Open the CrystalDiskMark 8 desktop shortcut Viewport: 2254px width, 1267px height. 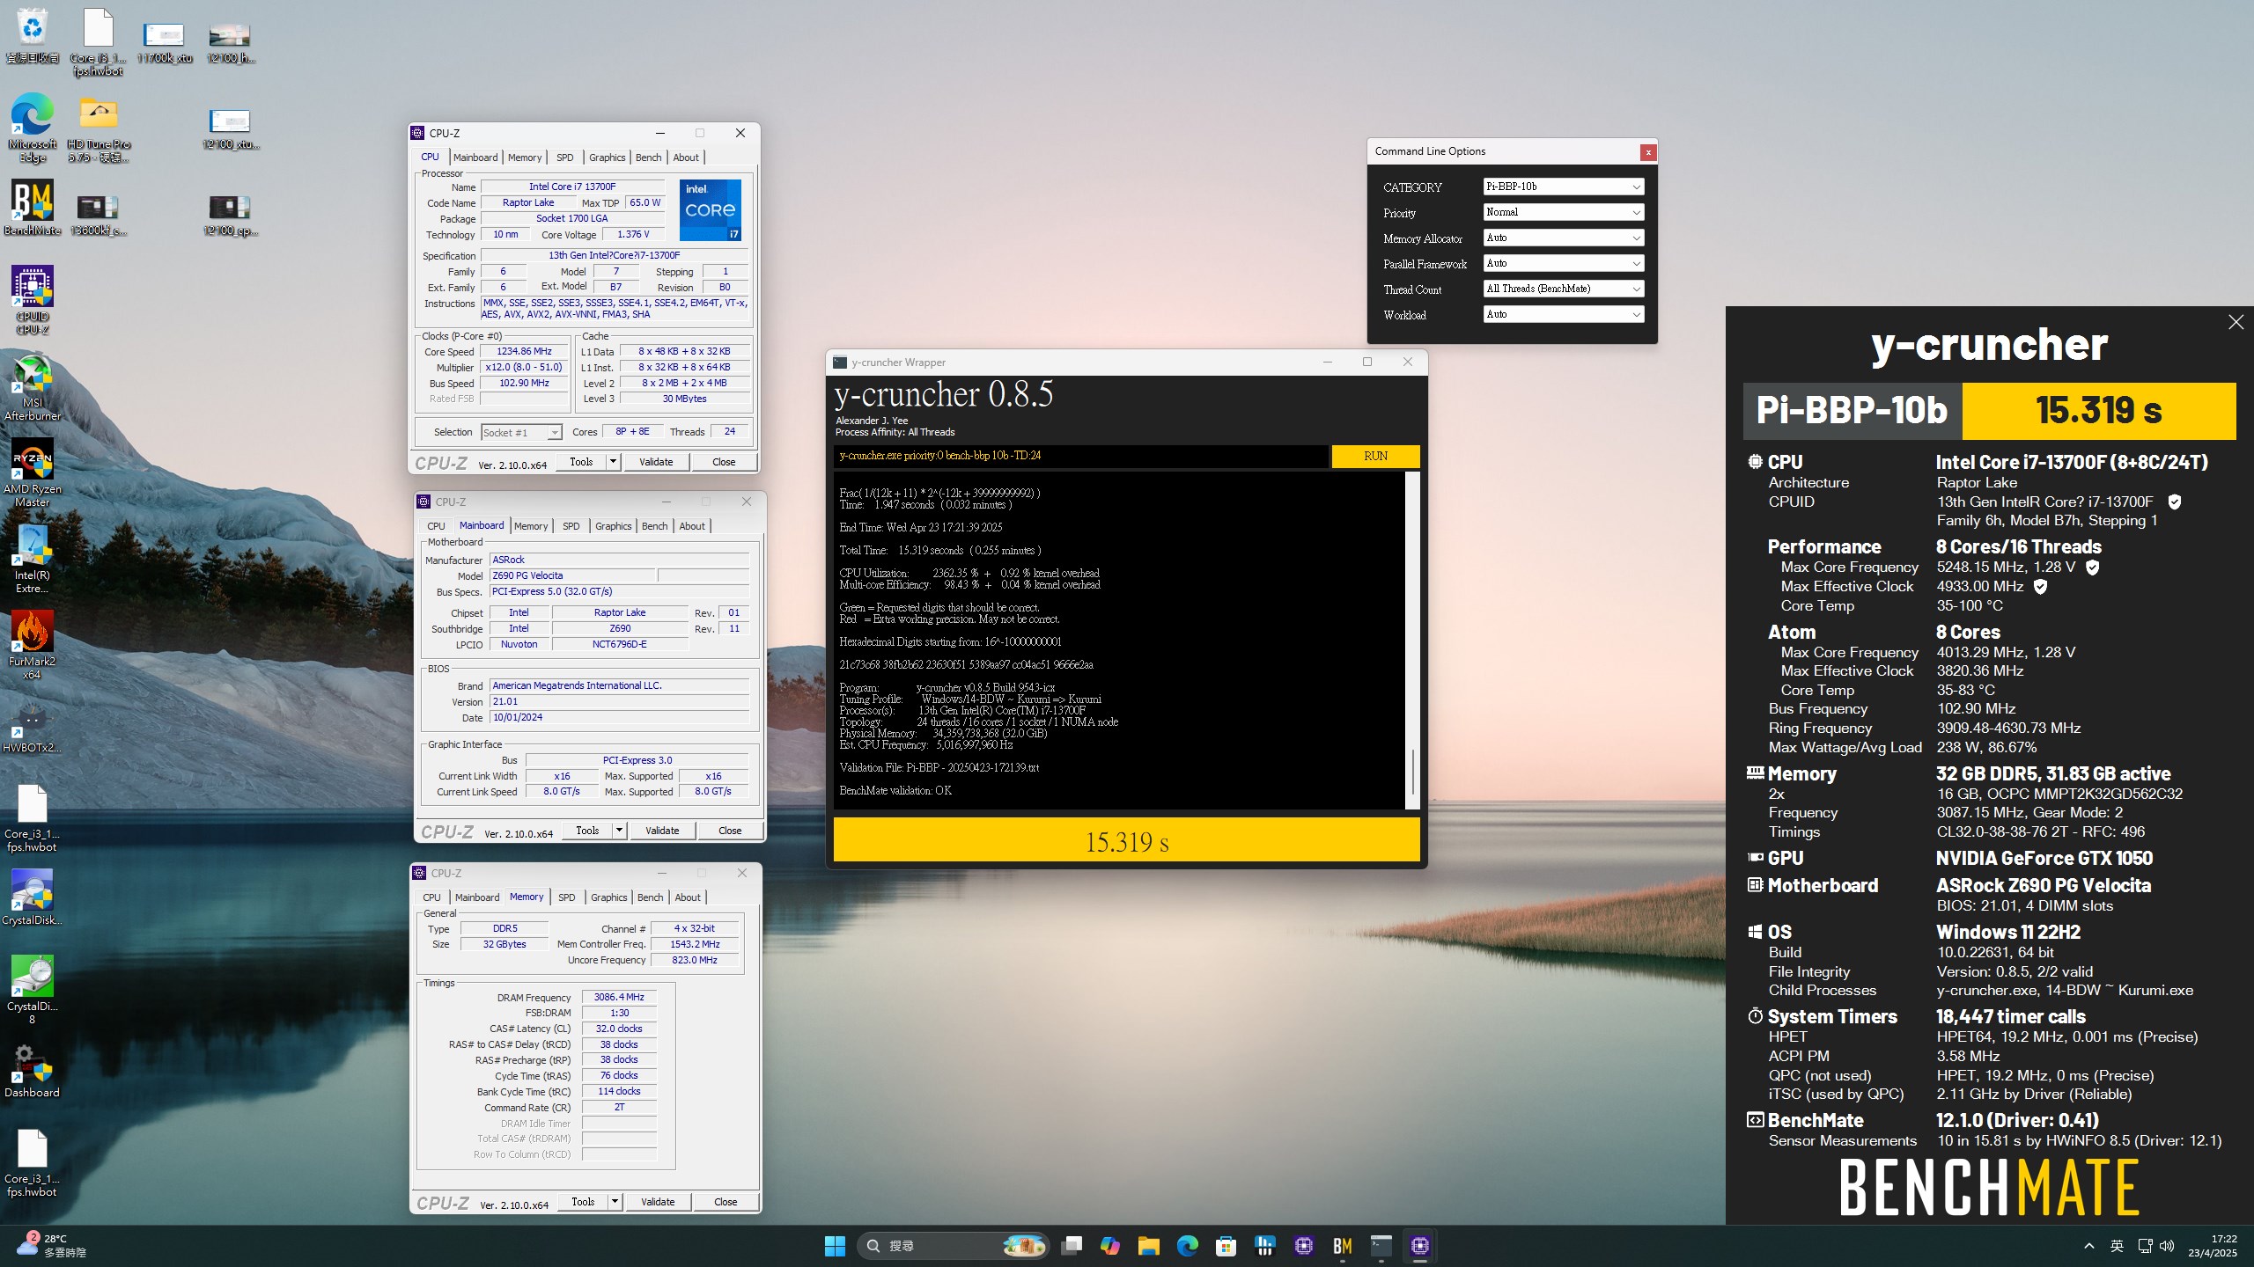tap(32, 990)
